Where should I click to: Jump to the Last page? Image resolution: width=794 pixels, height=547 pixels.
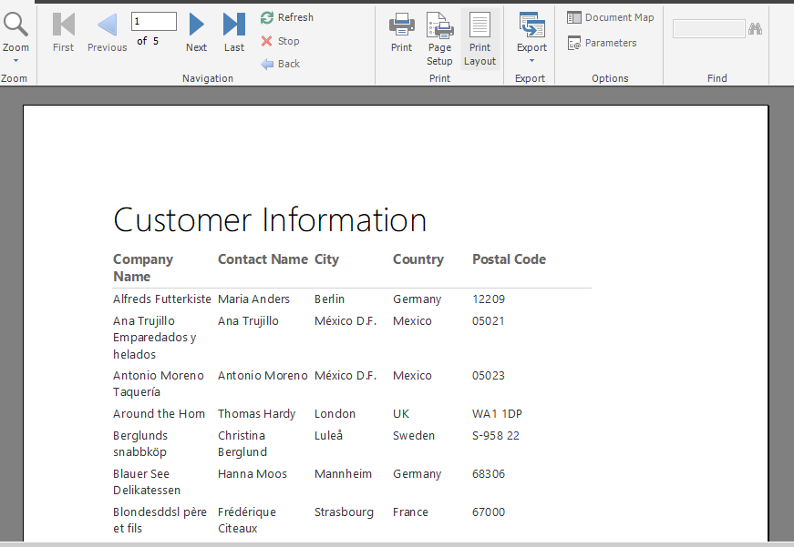234,33
